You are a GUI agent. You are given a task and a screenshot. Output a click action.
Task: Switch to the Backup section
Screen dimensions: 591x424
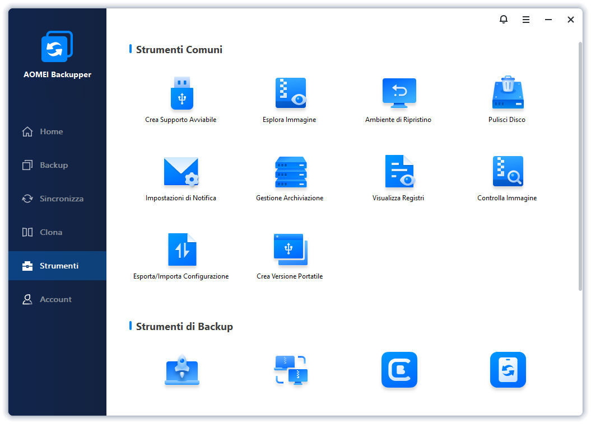click(53, 165)
